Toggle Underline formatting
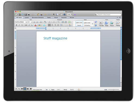Image resolution: width=136 pixels, height=102 pixels. coord(22,25)
